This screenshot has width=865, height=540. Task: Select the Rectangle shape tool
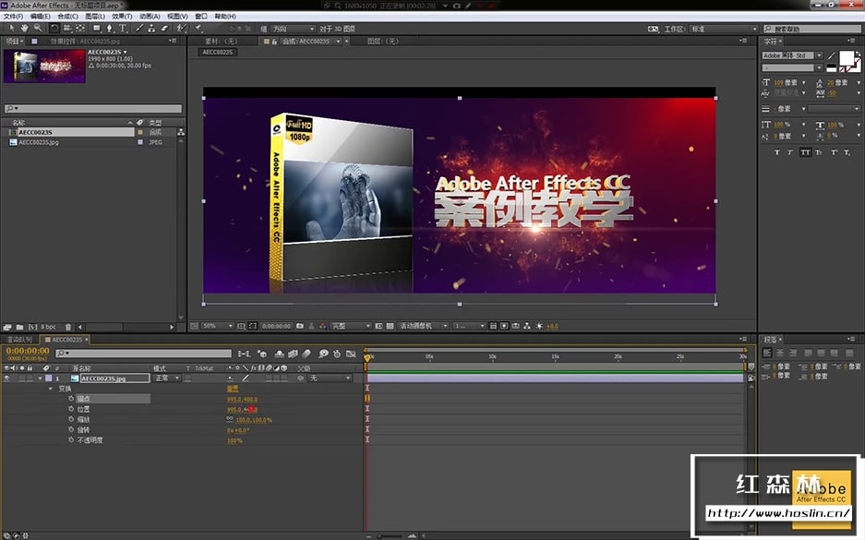pos(97,28)
